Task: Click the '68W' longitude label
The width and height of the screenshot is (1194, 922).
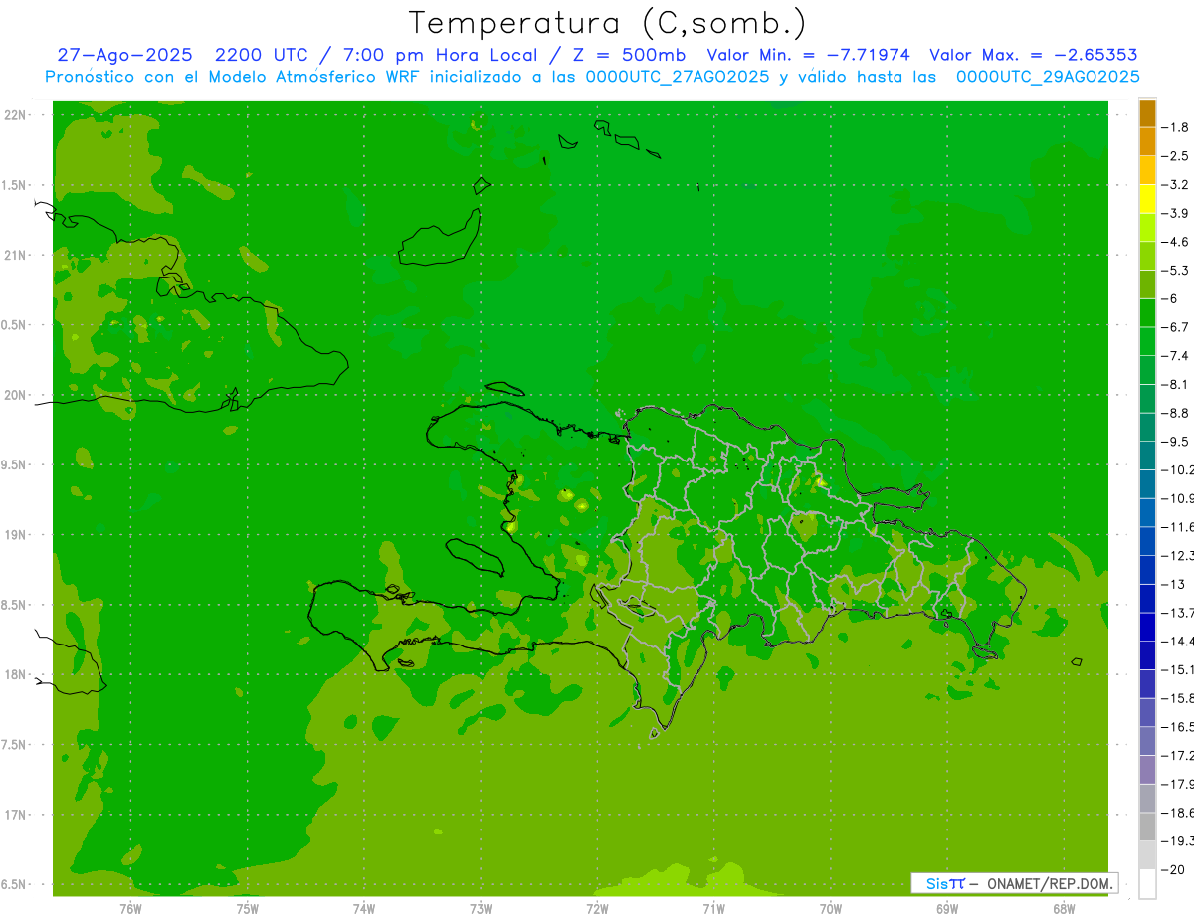Action: coord(1064,908)
